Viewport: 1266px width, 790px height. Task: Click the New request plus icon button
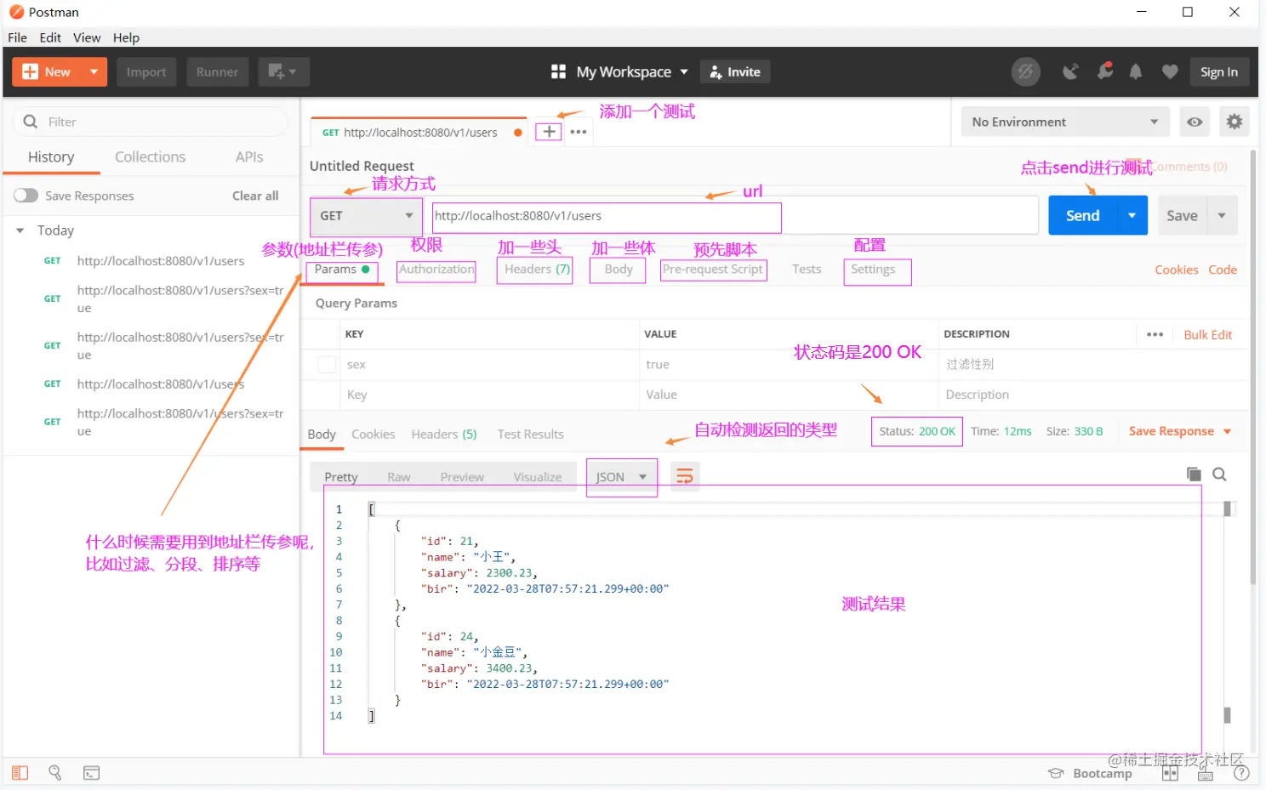coord(30,72)
